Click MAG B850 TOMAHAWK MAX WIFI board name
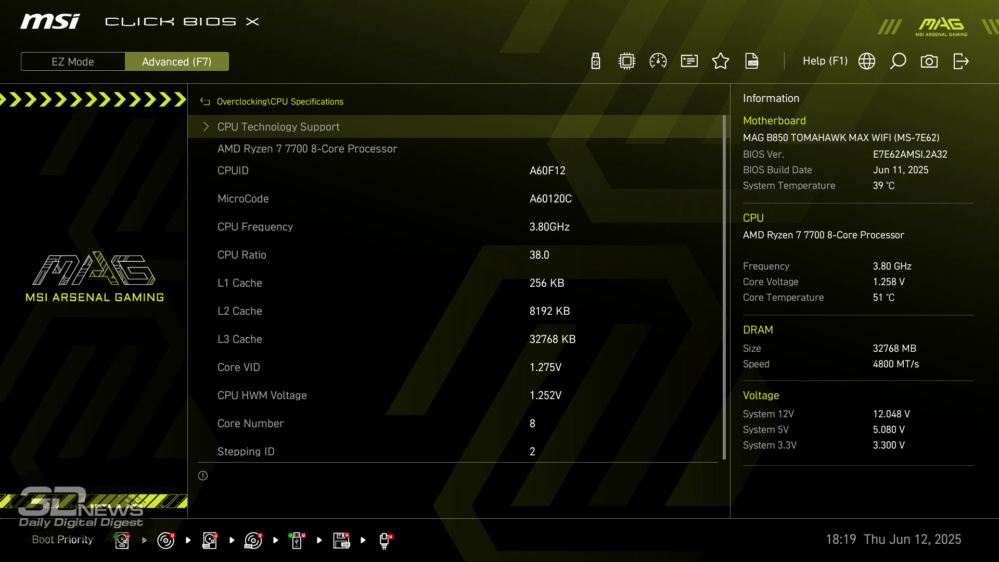Image resolution: width=999 pixels, height=562 pixels. (841, 138)
